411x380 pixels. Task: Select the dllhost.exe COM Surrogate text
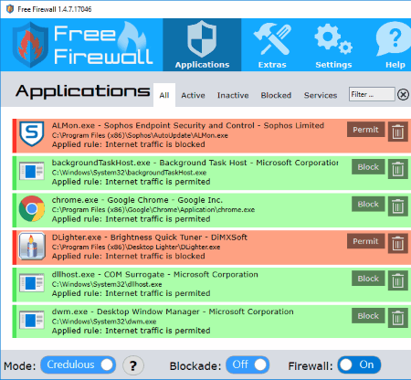[154, 274]
